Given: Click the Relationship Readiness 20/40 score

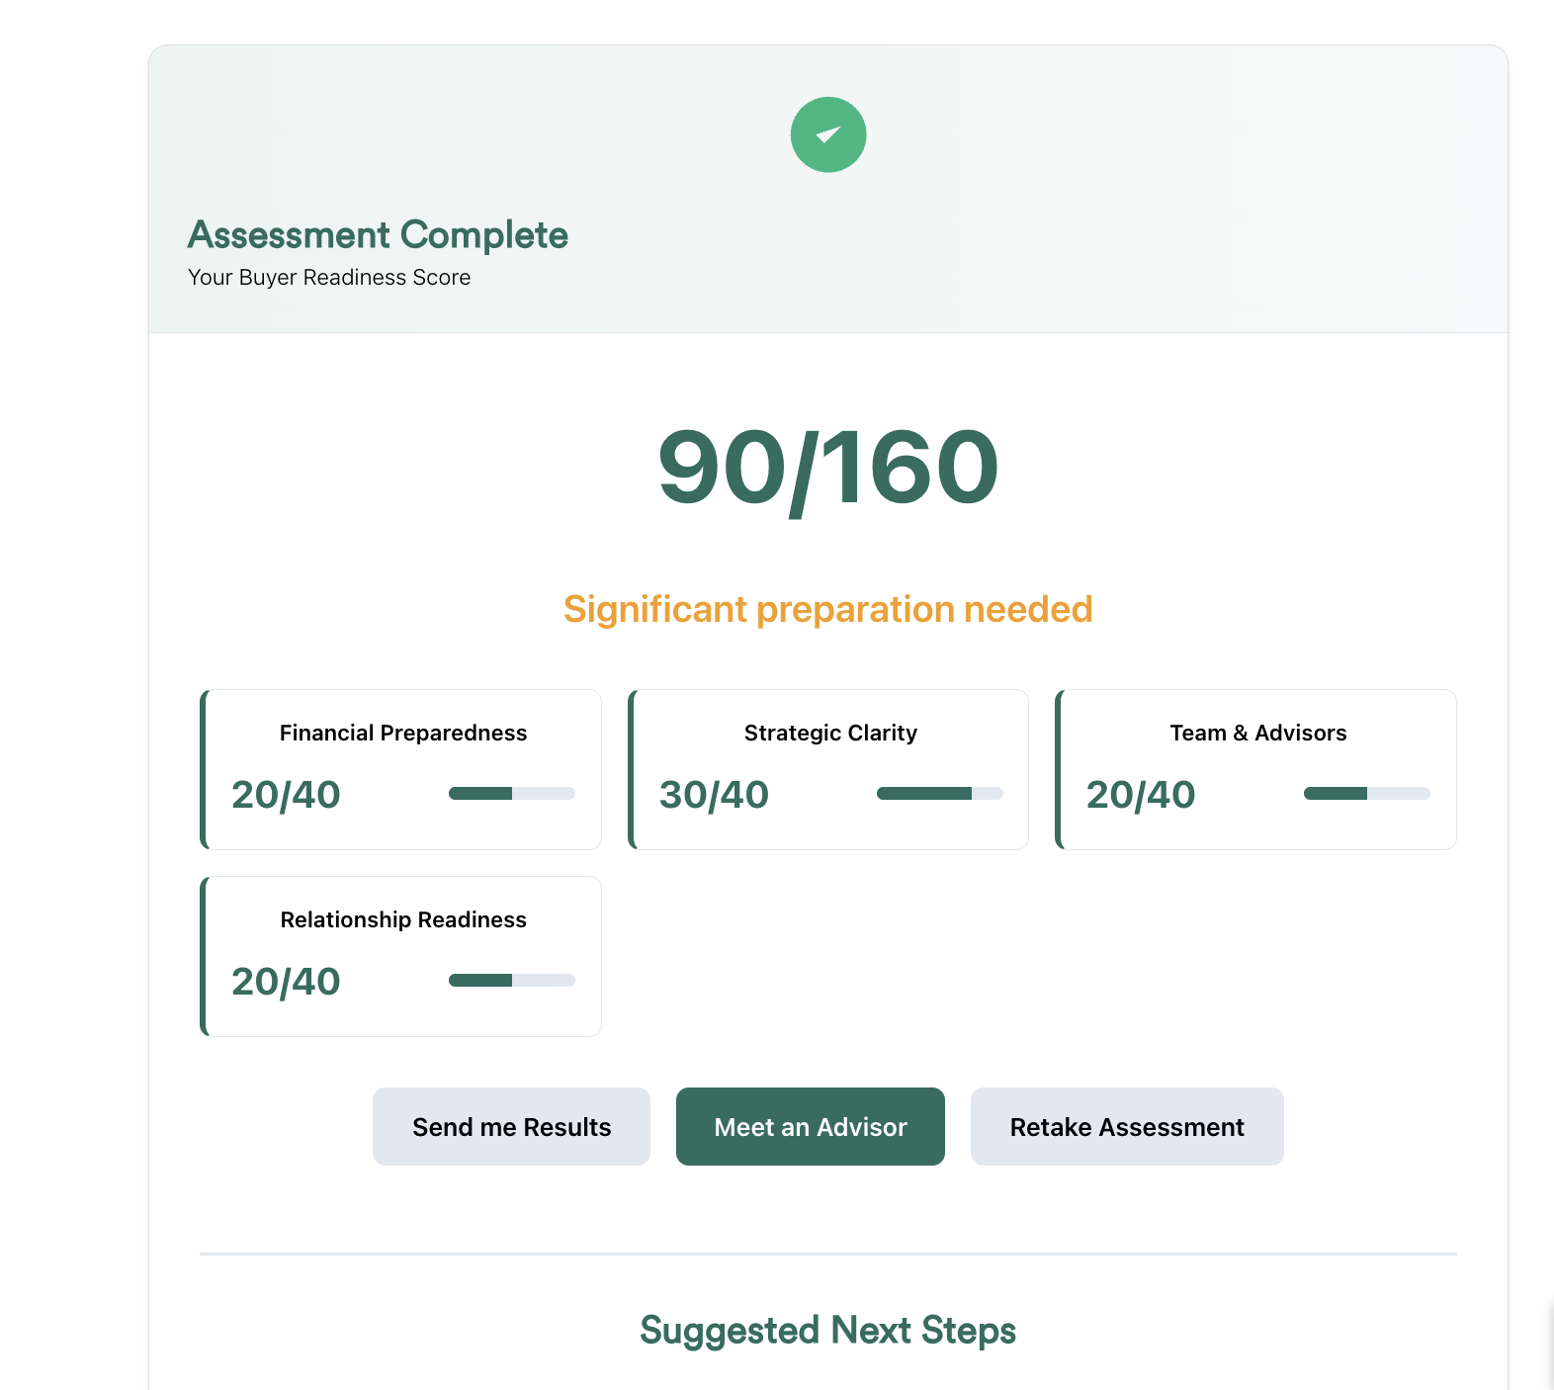Looking at the screenshot, I should pyautogui.click(x=286, y=982).
